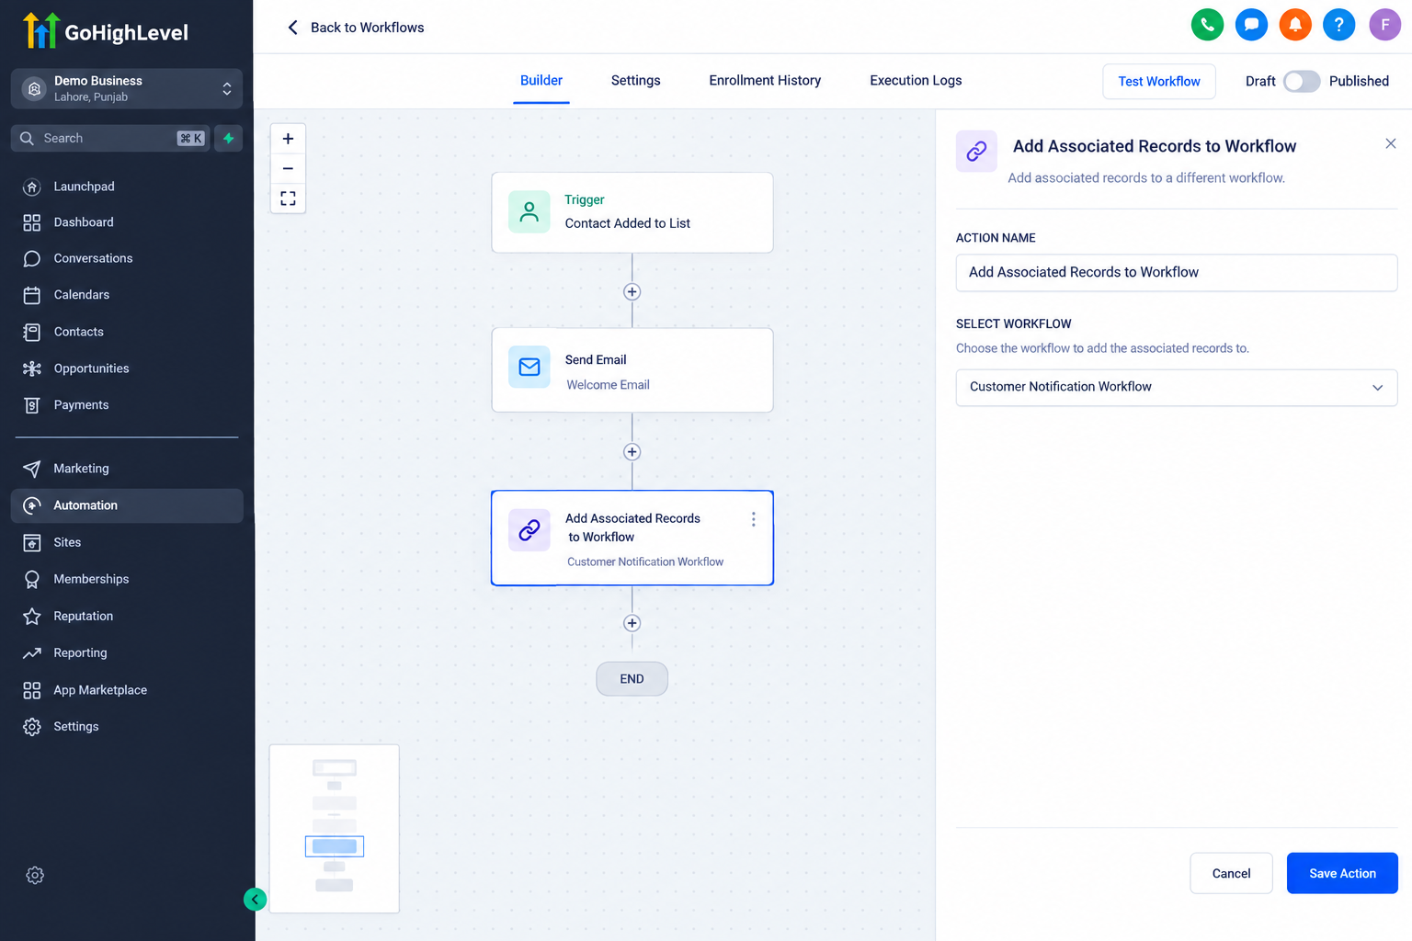1412x941 pixels.
Task: Open three-dot menu on Add Associated Records node
Action: coord(753,519)
